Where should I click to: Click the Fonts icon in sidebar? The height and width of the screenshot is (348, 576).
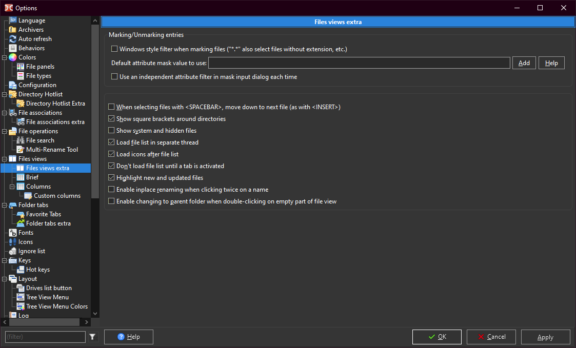click(x=13, y=233)
